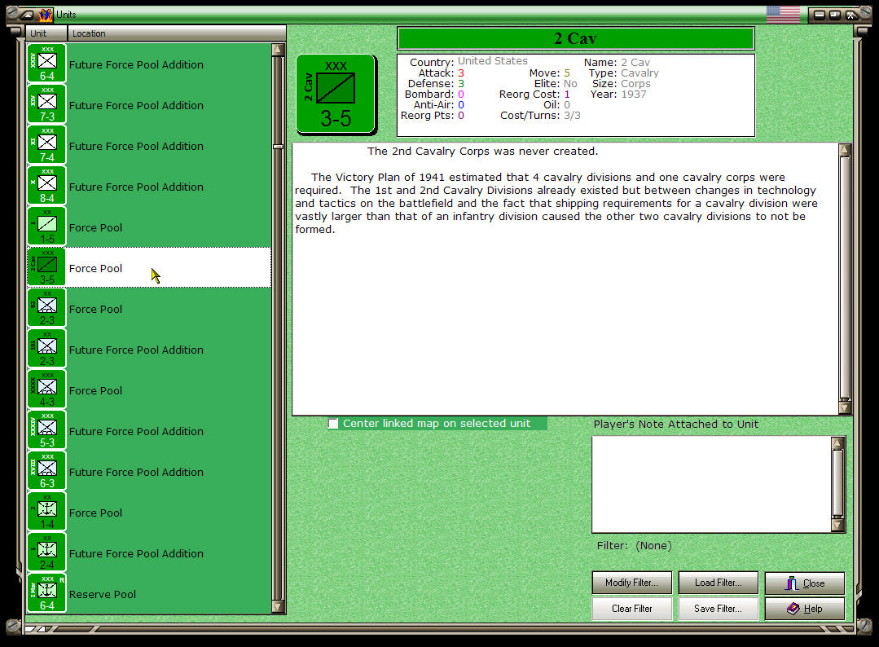This screenshot has width=879, height=647.
Task: Click description text scroll down arrow
Action: pos(845,407)
